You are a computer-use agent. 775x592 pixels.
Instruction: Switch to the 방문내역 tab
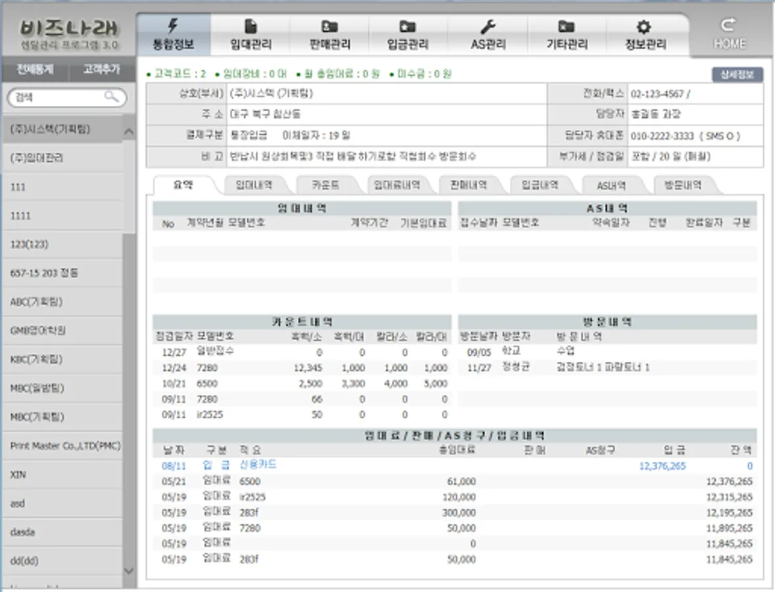click(x=682, y=185)
